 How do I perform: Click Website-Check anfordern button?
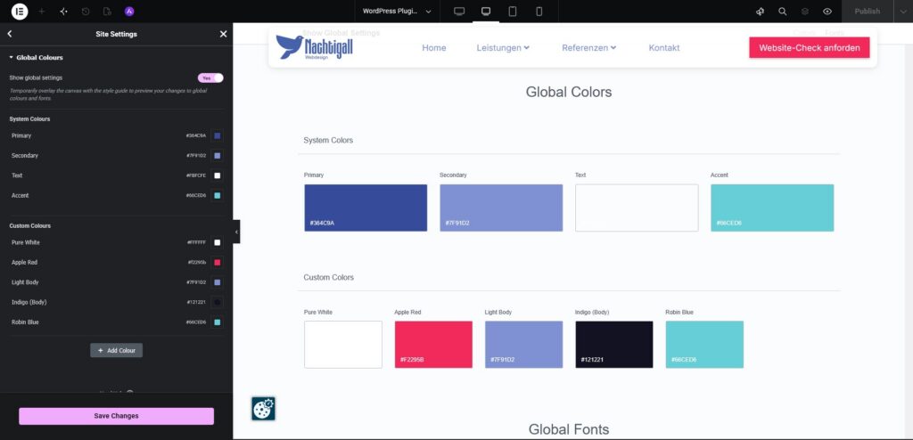tap(810, 48)
